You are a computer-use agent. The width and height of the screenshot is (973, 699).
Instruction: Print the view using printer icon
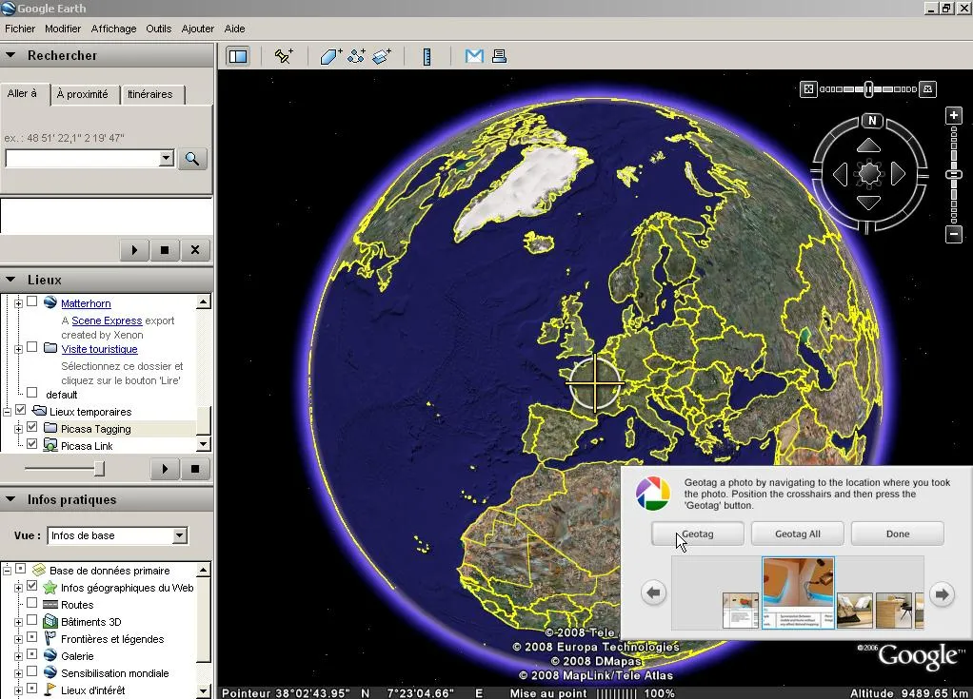coord(499,56)
